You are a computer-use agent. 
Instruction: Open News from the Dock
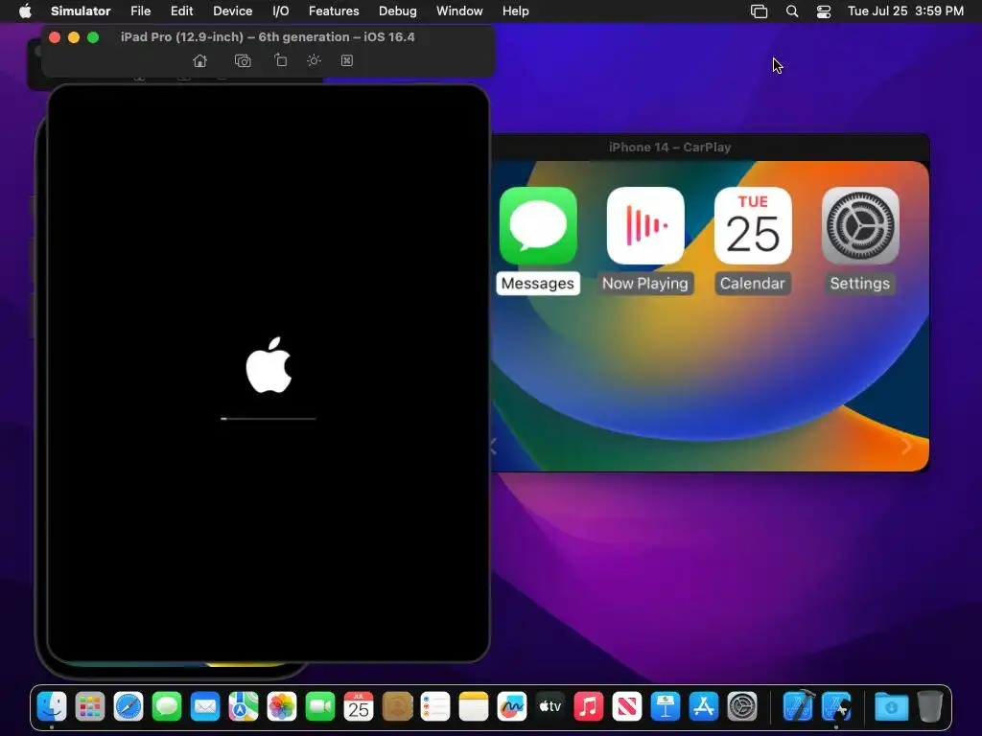point(627,707)
